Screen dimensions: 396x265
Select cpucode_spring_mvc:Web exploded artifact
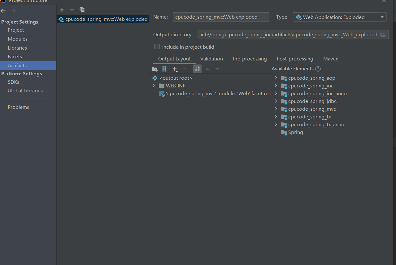coord(103,19)
